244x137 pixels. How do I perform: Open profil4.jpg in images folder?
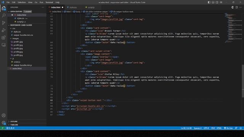point(18,52)
